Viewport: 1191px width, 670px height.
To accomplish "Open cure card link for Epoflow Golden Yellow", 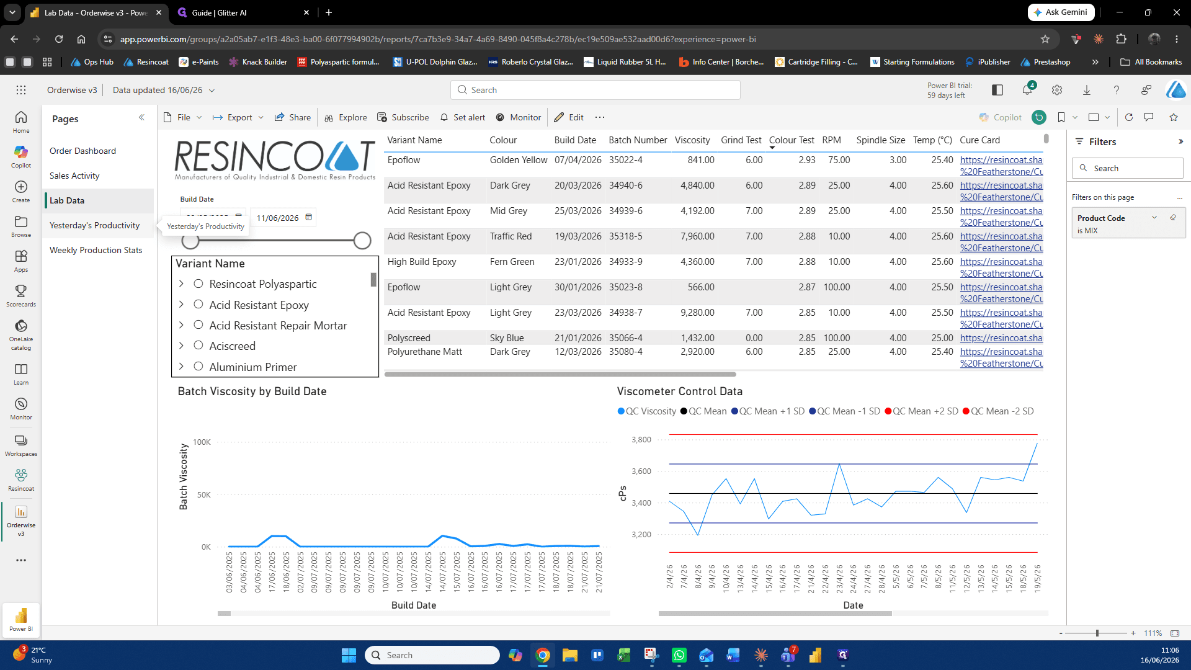I will tap(1001, 165).
